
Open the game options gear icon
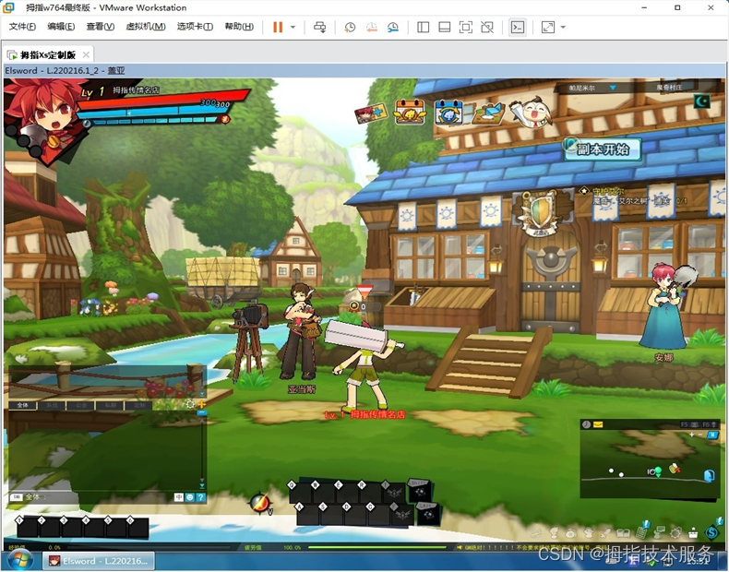pyautogui.click(x=676, y=532)
